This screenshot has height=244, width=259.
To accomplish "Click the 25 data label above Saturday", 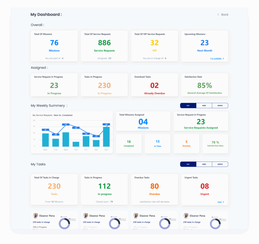I will (x=96, y=136).
